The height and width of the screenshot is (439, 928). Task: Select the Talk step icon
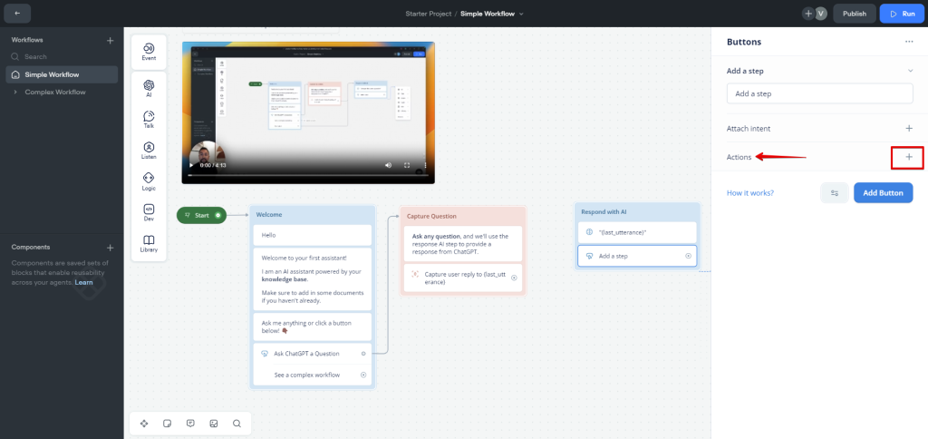coord(149,119)
